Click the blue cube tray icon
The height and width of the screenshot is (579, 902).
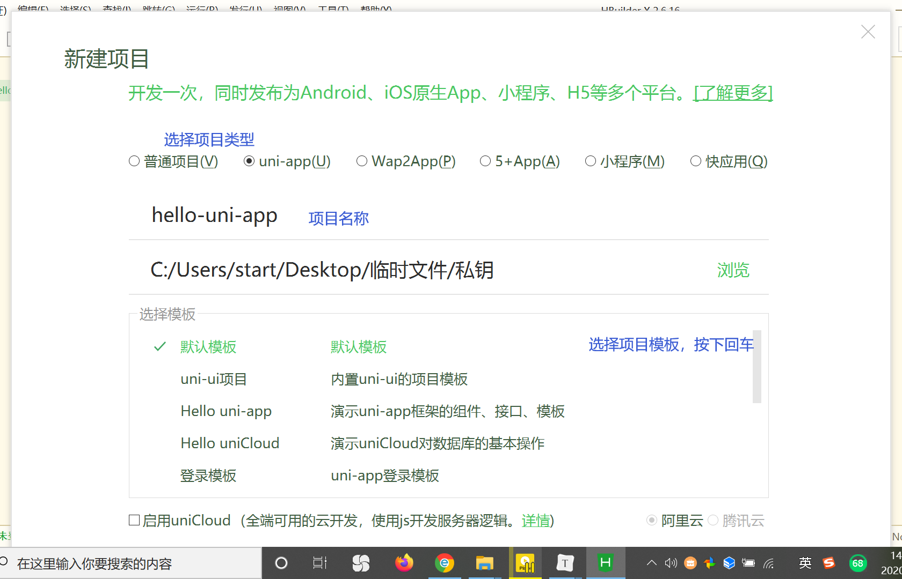(729, 563)
